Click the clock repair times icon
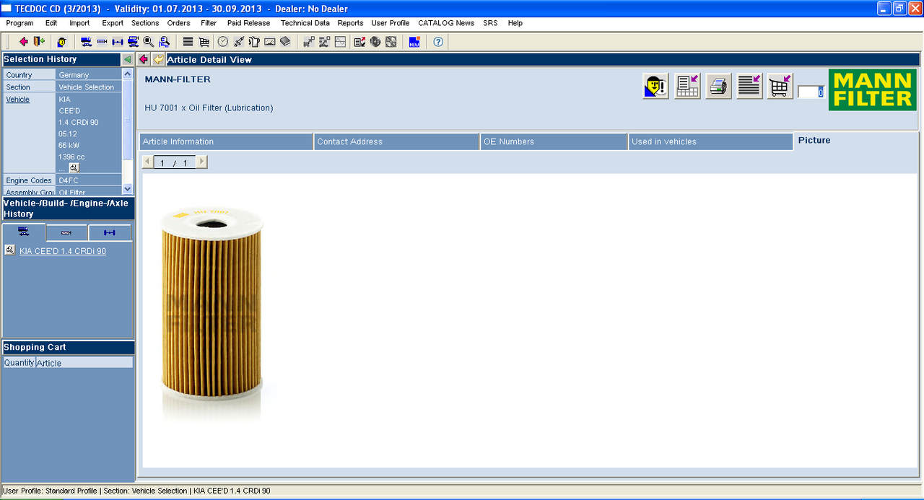Screen dimensions: 924x500 (x=223, y=41)
